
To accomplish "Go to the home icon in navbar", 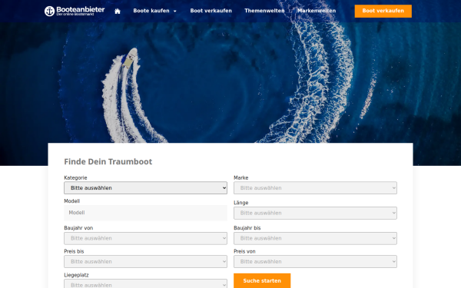I will tap(118, 12).
